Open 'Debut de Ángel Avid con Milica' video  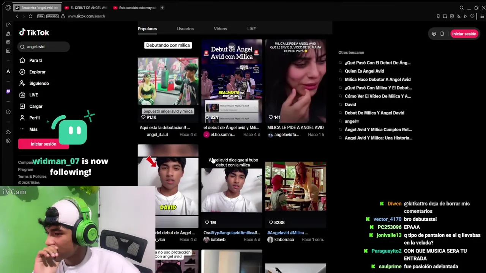click(232, 81)
